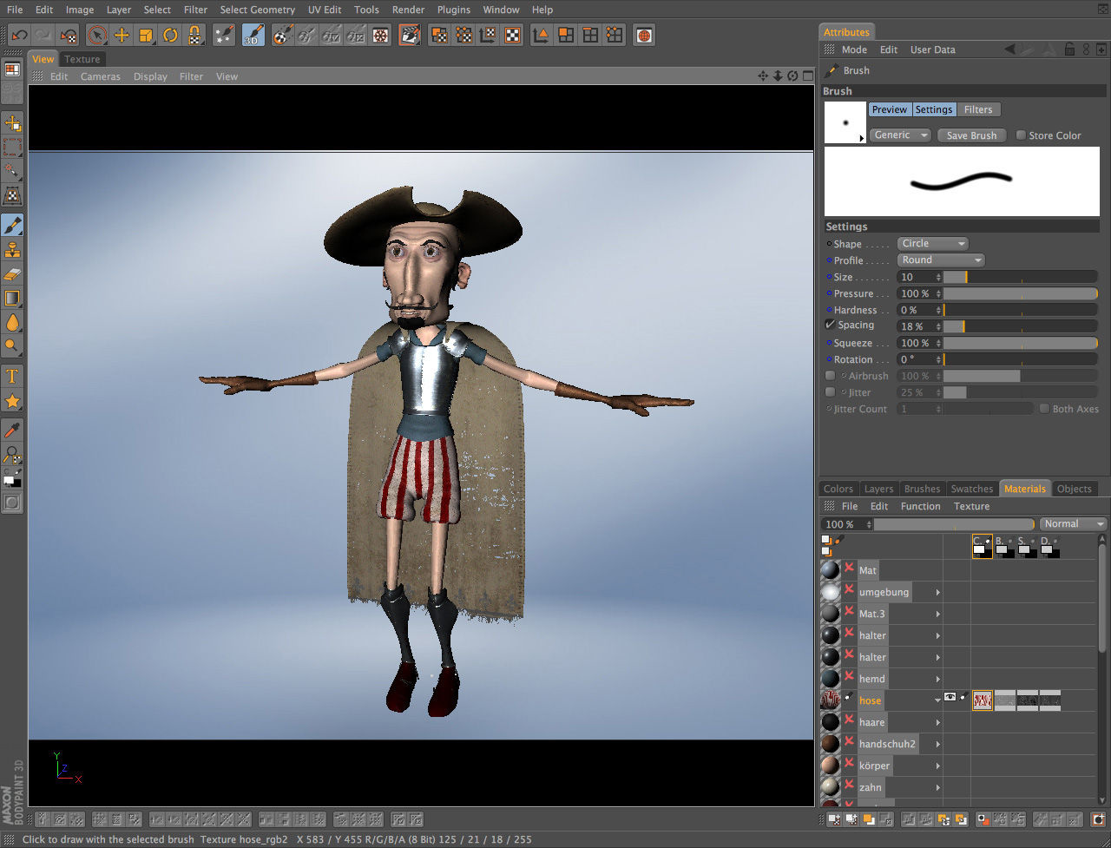
Task: Enable the 3D paint mode icon
Action: (253, 36)
